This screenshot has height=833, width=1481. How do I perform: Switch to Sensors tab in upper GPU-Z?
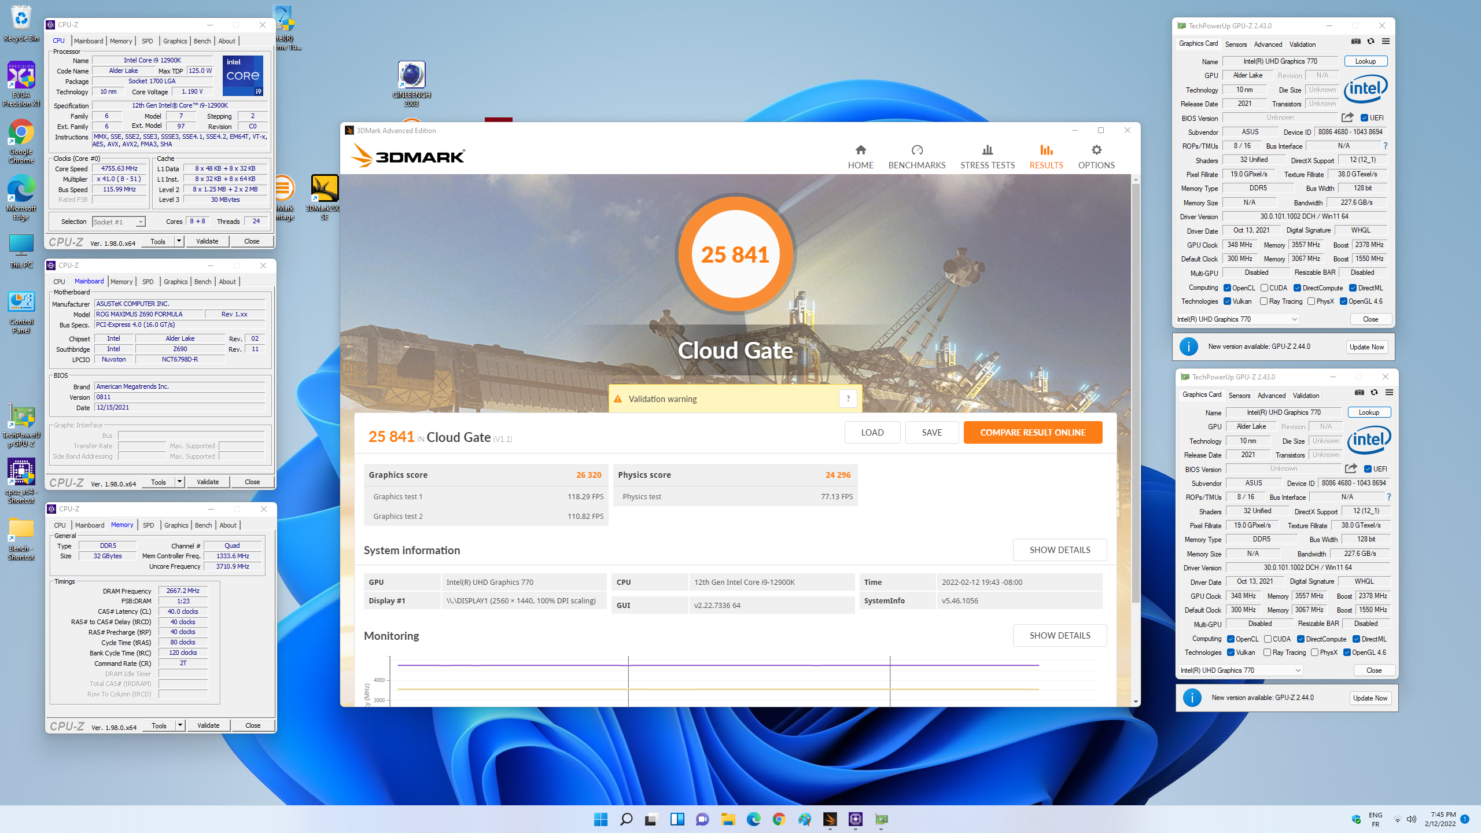(x=1236, y=45)
